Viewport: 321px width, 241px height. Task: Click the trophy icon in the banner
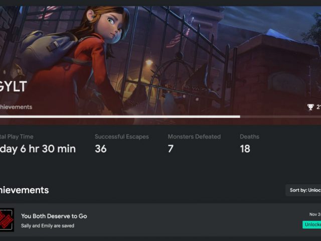pos(310,107)
